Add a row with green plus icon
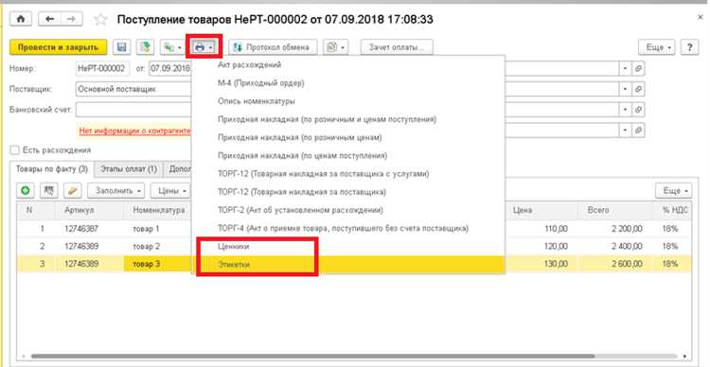 (x=26, y=190)
